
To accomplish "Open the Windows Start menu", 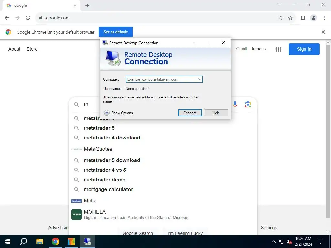I will pos(8,242).
